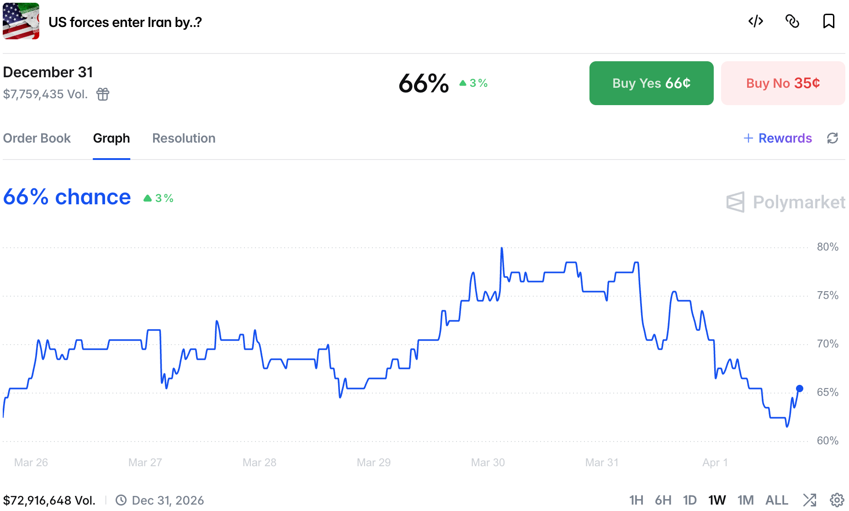849x511 pixels.
Task: Click the gift rewards icon beside volume
Action: (103, 94)
